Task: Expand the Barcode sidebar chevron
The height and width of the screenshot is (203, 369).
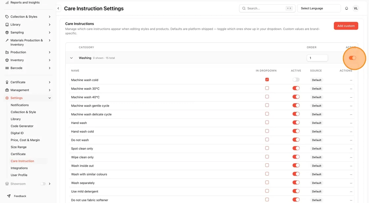Action: (50, 68)
